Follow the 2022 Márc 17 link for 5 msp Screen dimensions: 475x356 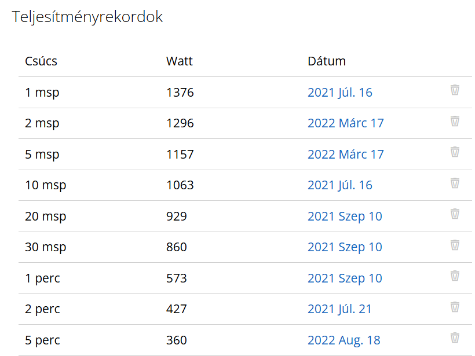(346, 155)
